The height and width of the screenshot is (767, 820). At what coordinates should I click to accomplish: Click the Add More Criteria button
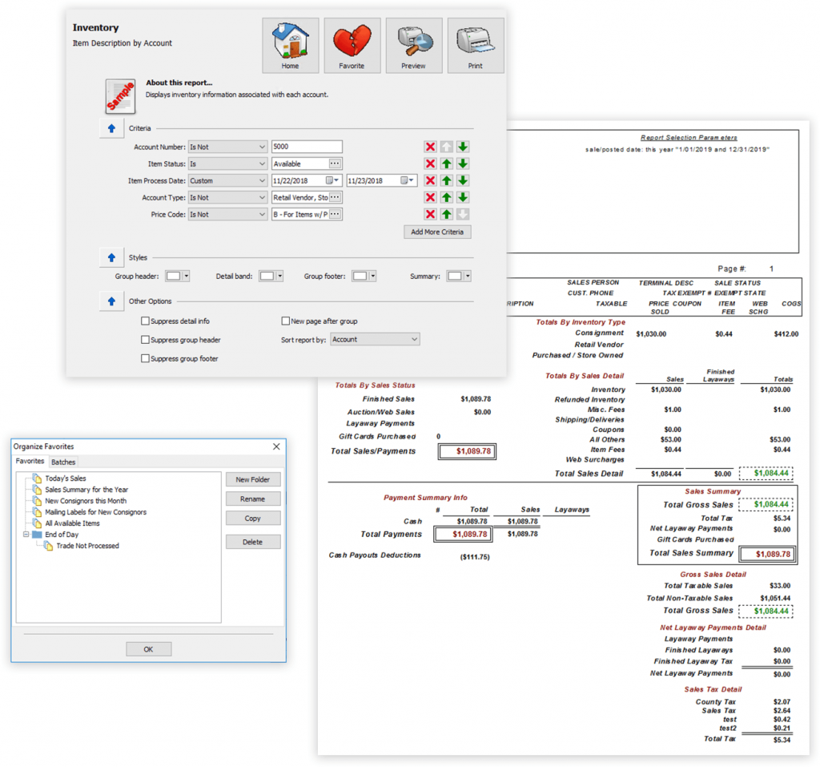tap(437, 232)
